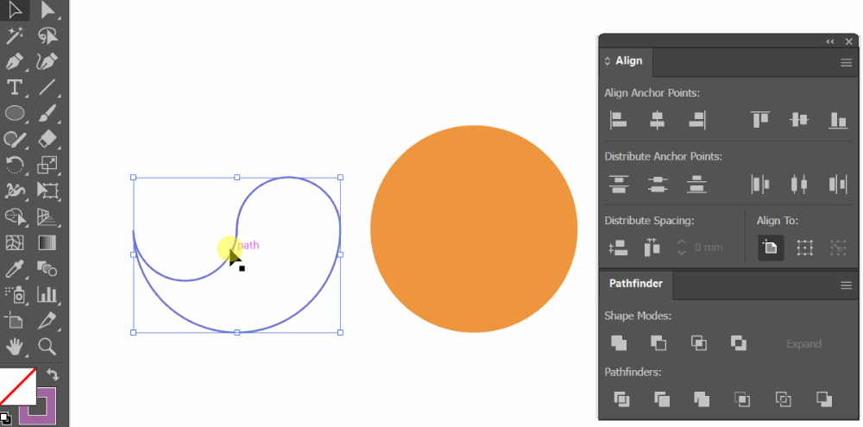Viewport: 863px width, 427px height.
Task: Apply Minus Front shape mode
Action: coord(658,343)
